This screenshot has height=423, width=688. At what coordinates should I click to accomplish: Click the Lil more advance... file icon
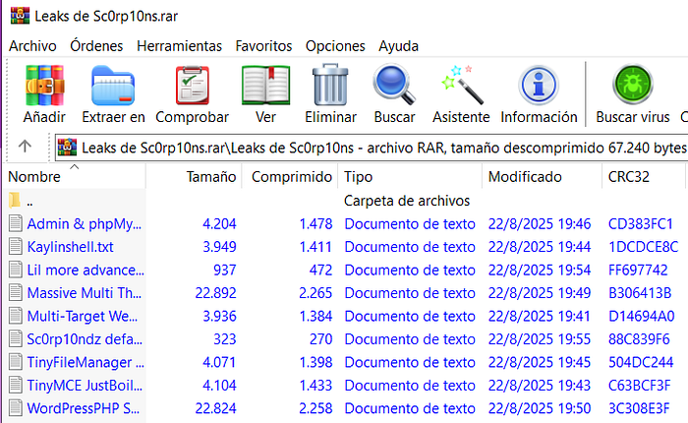tap(16, 270)
